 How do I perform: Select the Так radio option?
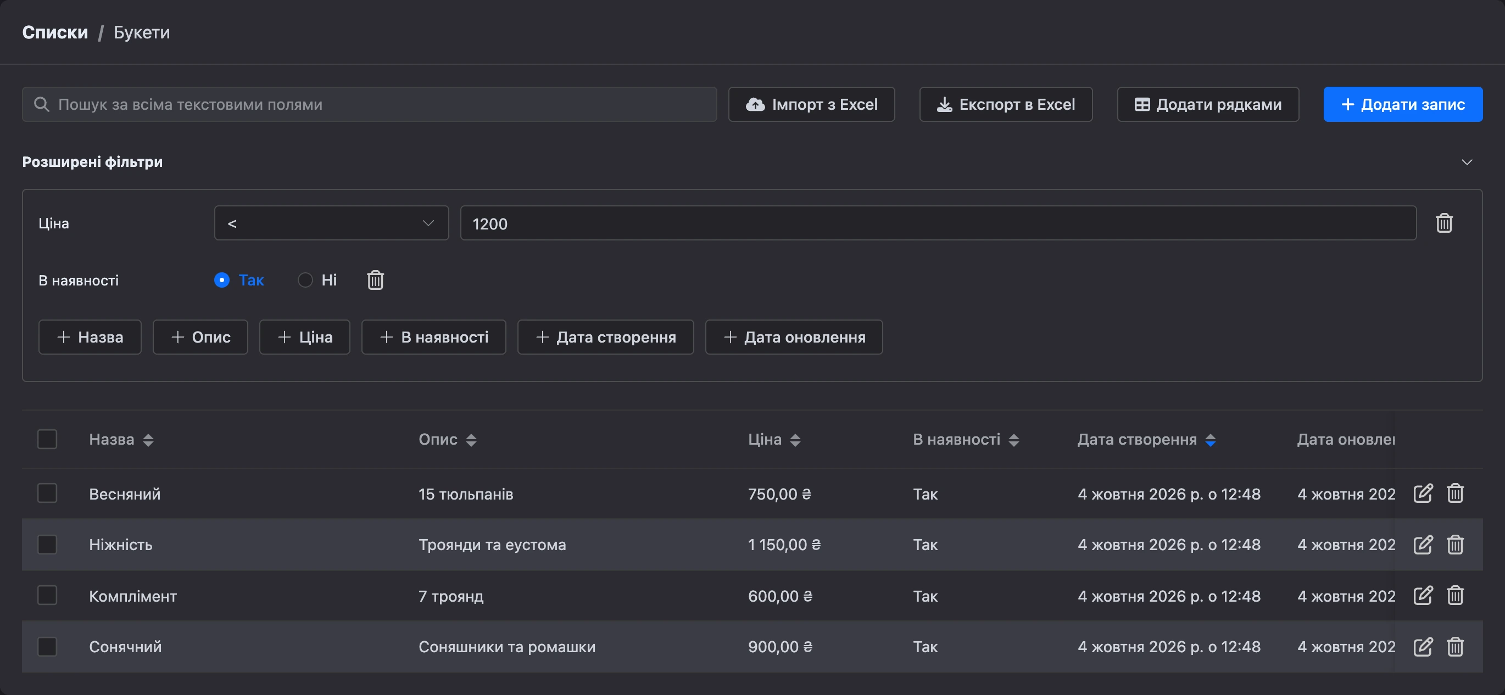221,280
